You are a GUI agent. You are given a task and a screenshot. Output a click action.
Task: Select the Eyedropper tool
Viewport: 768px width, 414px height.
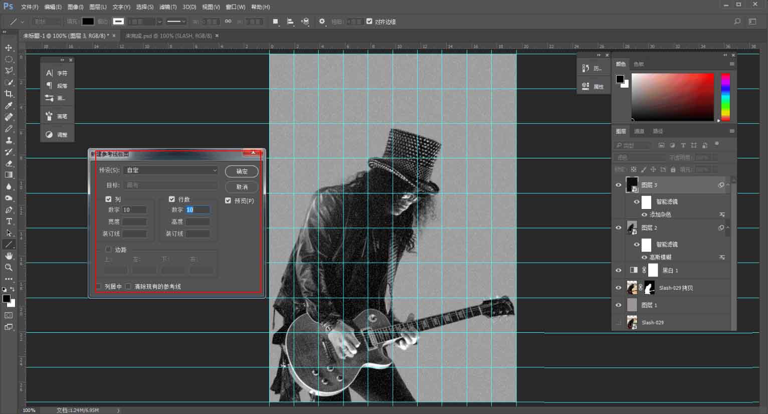coord(9,105)
